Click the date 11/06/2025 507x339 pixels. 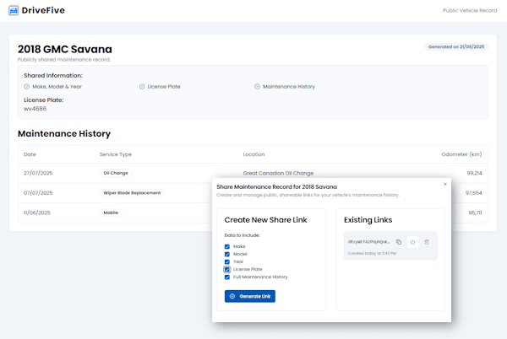[x=37, y=213]
